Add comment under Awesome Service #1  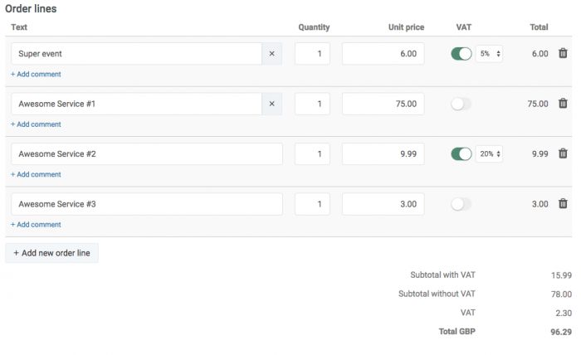pyautogui.click(x=36, y=124)
